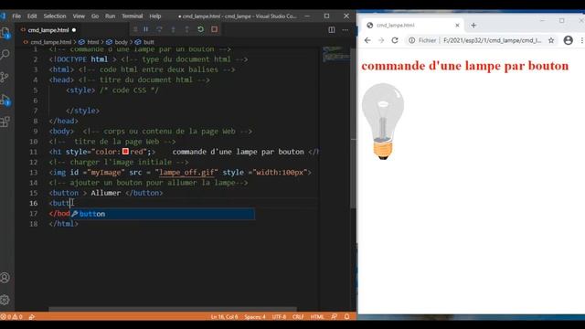
Task: Click the editor vertical scrollbar
Action: click(354, 127)
